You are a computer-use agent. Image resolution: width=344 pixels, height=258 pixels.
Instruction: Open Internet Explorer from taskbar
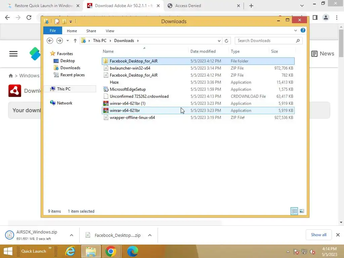click(71, 251)
